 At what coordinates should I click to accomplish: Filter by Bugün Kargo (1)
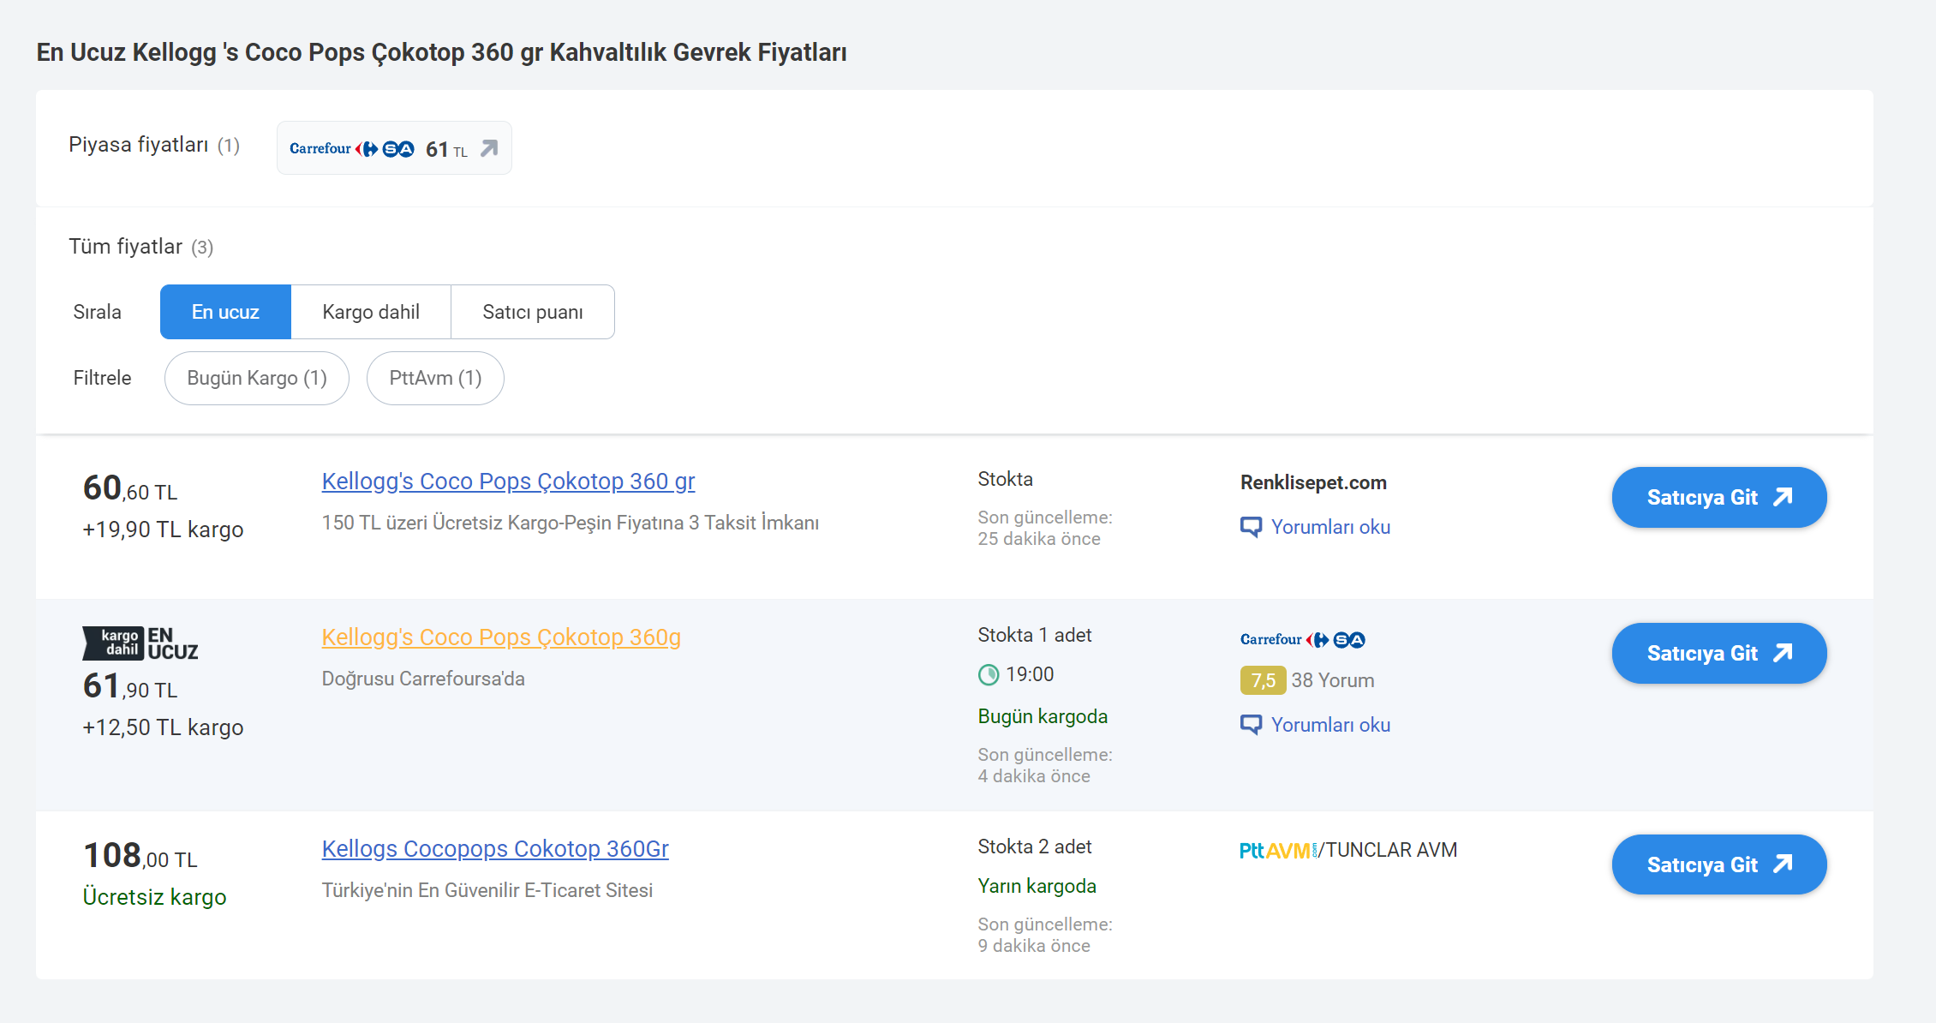point(257,378)
